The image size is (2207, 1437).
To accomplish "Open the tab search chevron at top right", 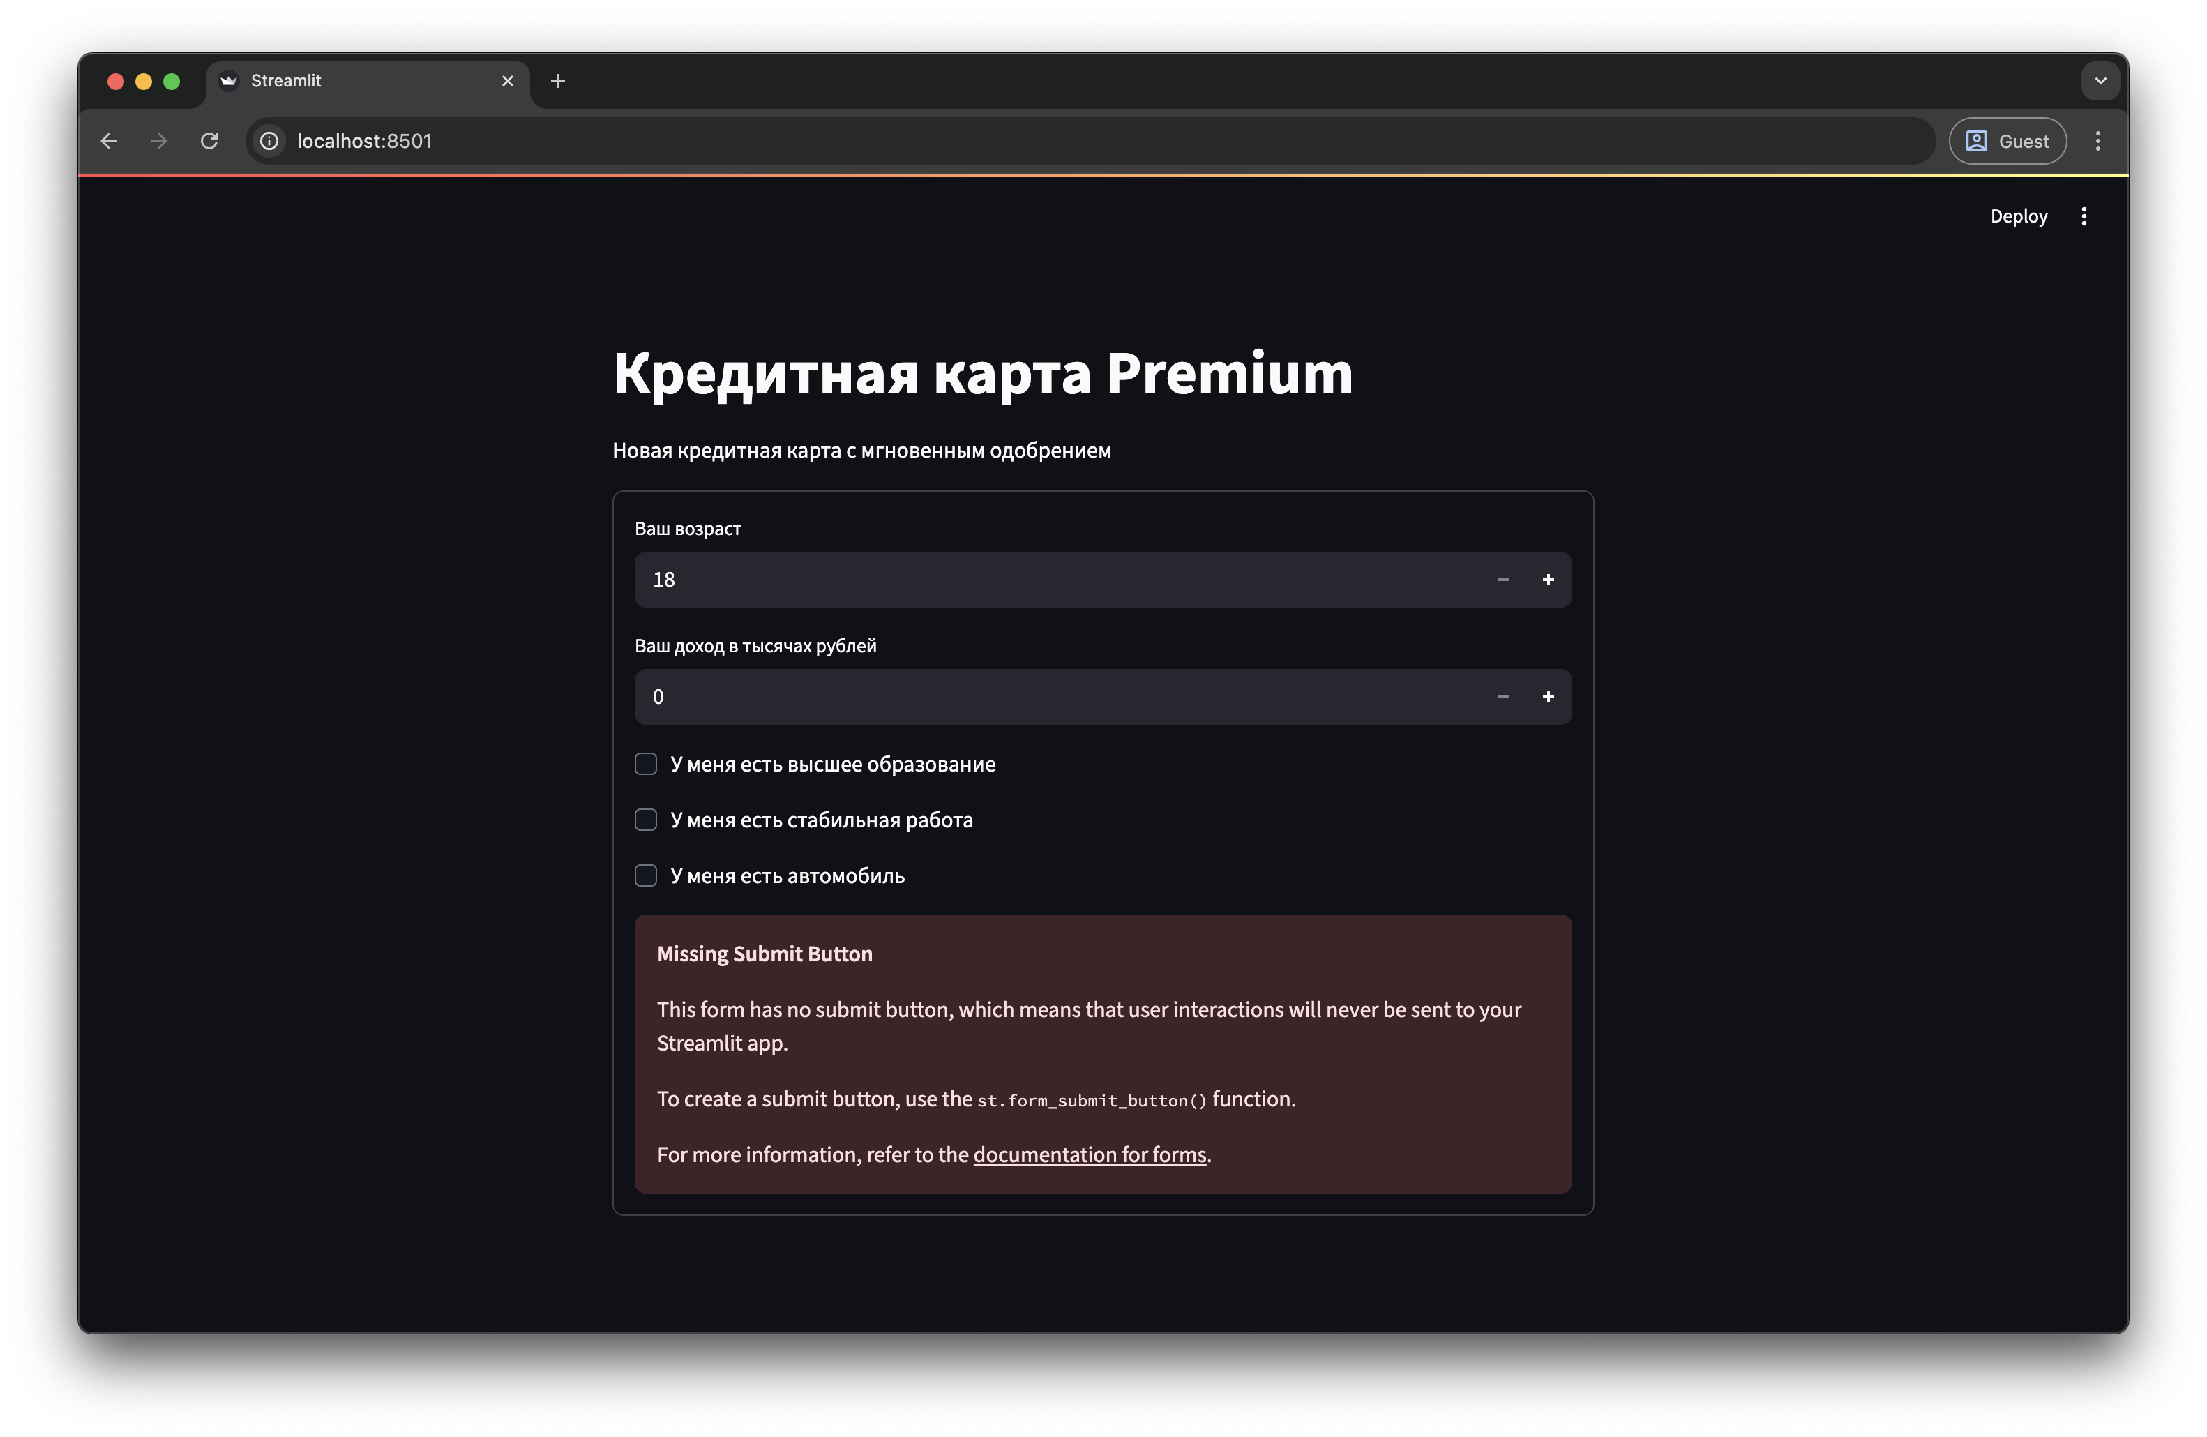I will click(x=2100, y=81).
